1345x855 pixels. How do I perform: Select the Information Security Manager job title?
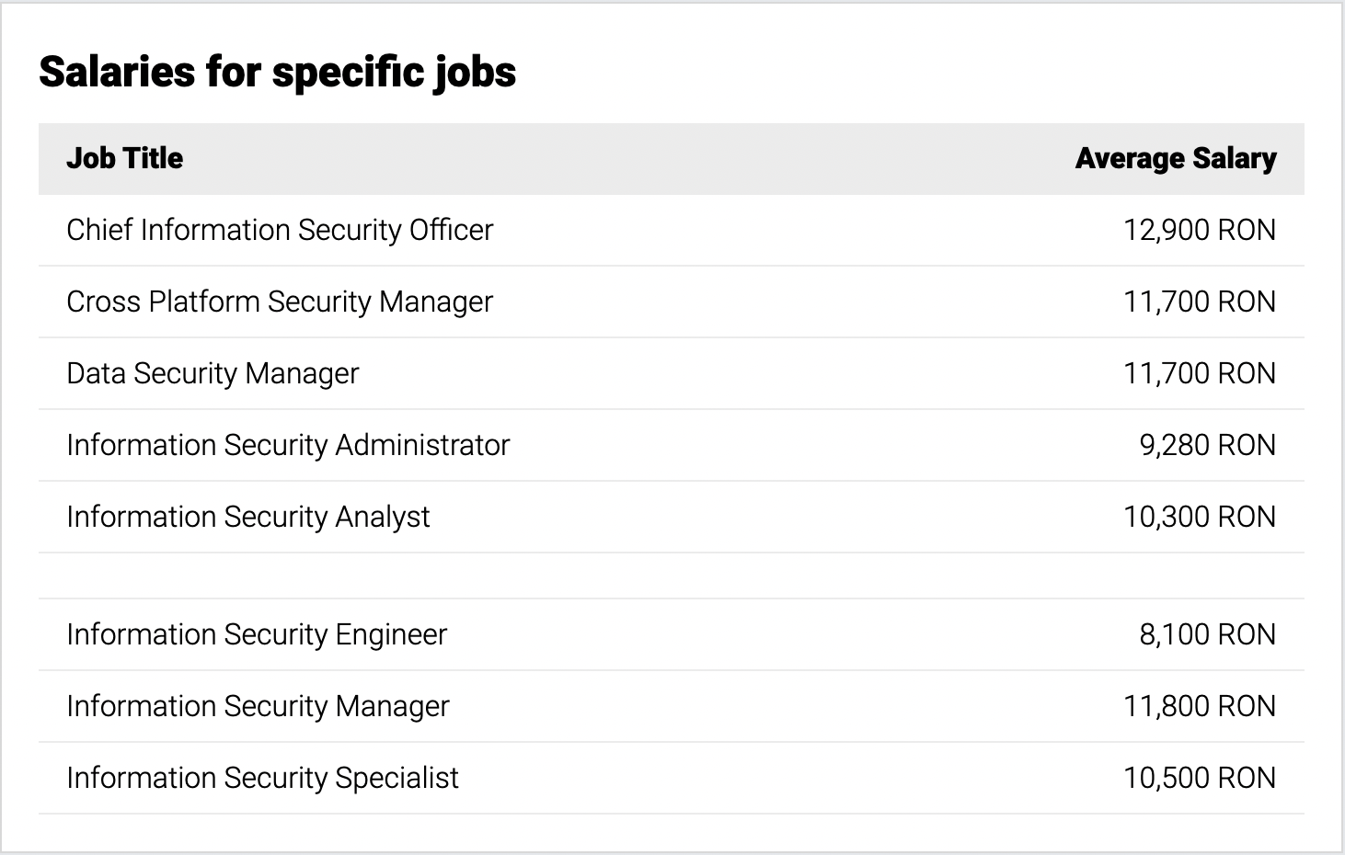pyautogui.click(x=258, y=707)
